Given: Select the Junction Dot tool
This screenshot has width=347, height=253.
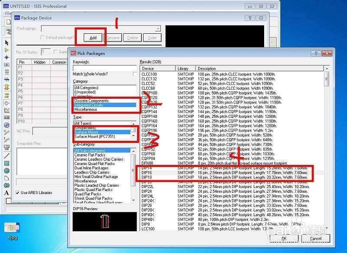Looking at the screenshot, I should point(7,58).
